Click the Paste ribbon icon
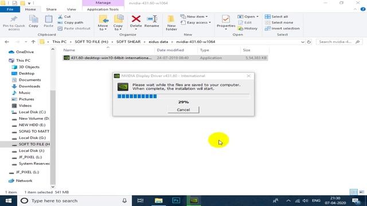The width and height of the screenshot is (367, 206). click(x=48, y=22)
